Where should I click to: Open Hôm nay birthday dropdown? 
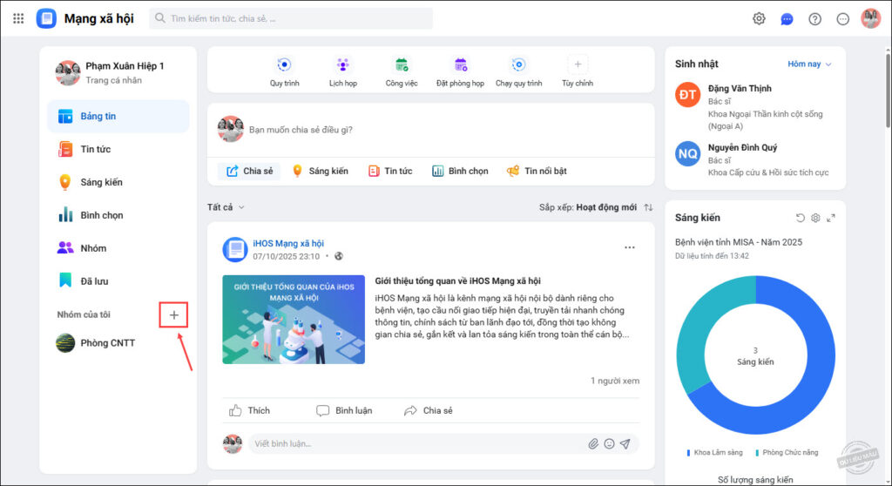tap(809, 64)
